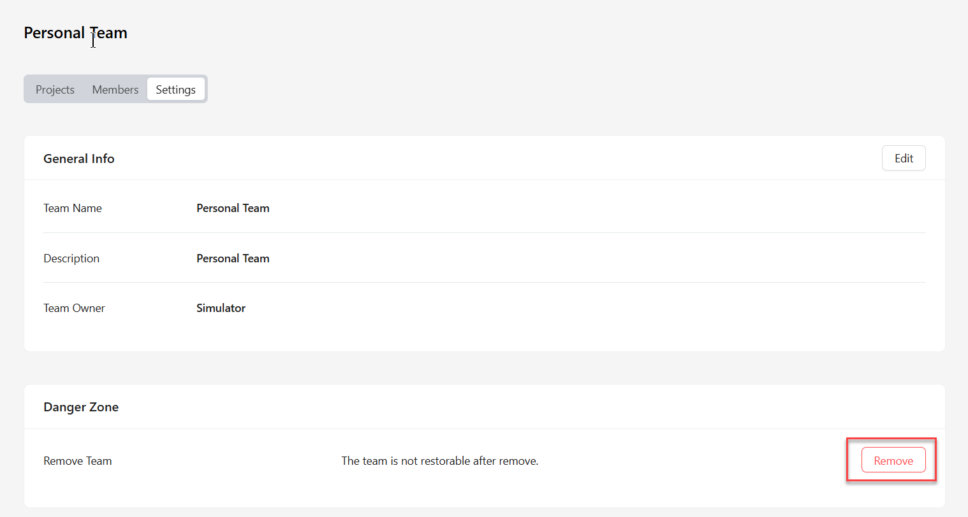This screenshot has height=517, width=968.
Task: Click the 'not restorable after remove' warning text
Action: 440,461
